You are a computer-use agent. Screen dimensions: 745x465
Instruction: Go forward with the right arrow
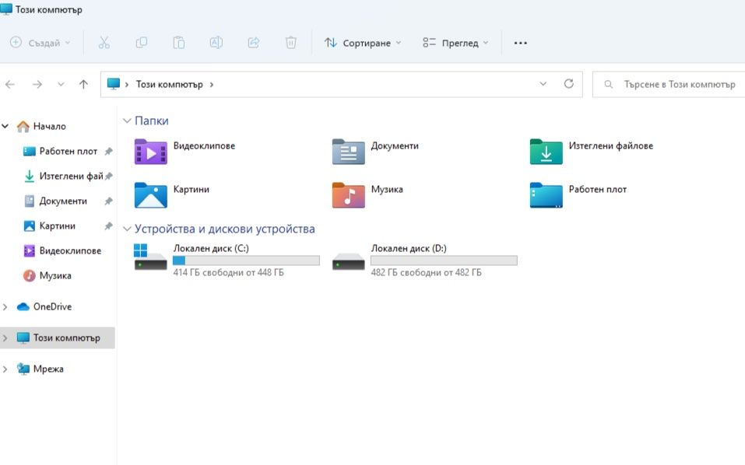pos(37,85)
